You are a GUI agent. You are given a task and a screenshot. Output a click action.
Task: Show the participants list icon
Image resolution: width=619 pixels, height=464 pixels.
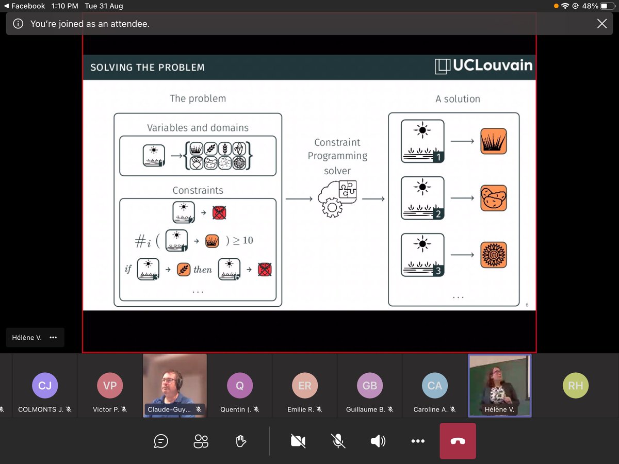pyautogui.click(x=201, y=441)
